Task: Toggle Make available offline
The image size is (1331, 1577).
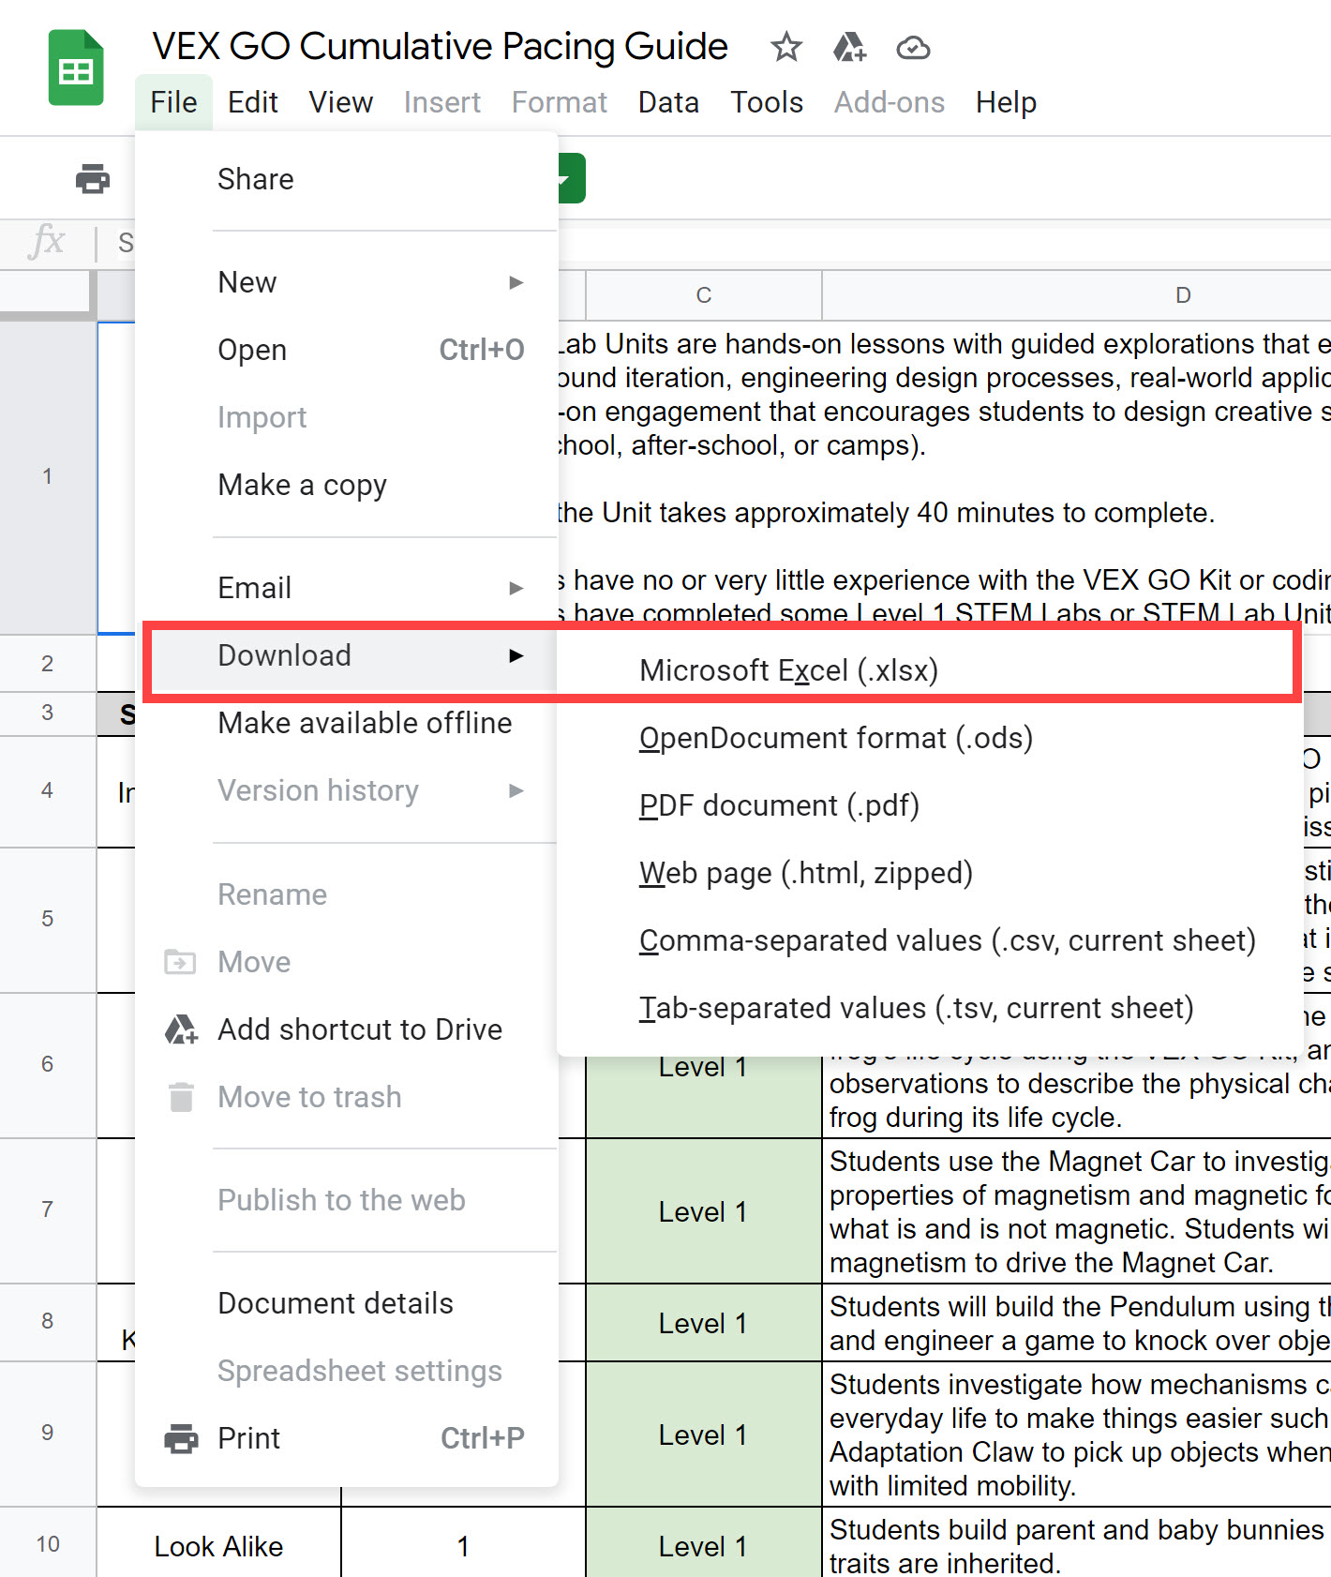Action: [365, 723]
